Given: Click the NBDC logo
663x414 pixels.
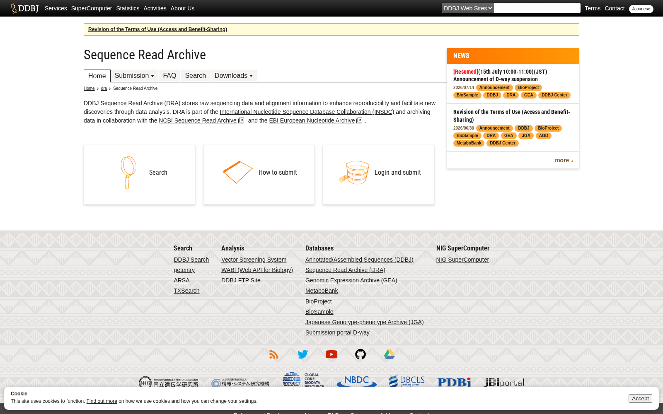Looking at the screenshot, I should click(x=357, y=382).
